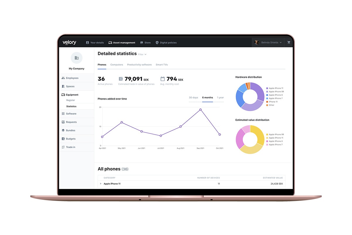This screenshot has height=235, width=352.
Task: Open the Belinda Shields account dropdown
Action: (x=268, y=42)
